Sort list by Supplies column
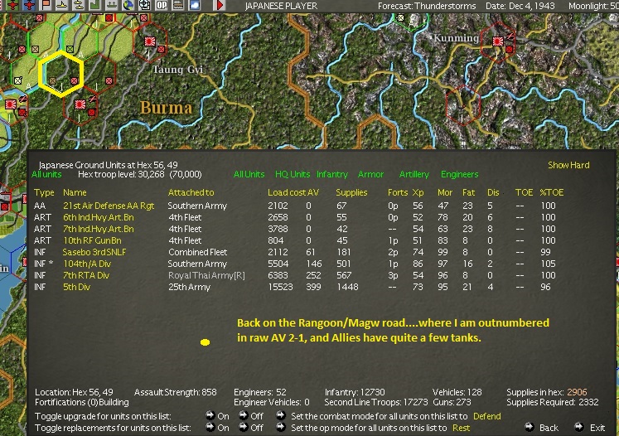 coord(351,192)
